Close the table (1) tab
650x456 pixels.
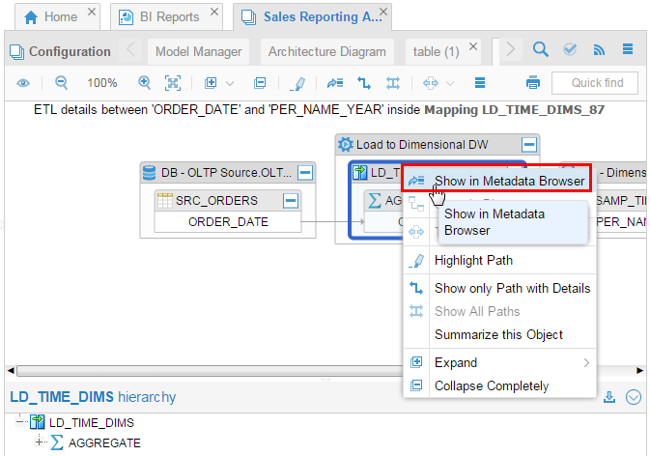[x=473, y=46]
